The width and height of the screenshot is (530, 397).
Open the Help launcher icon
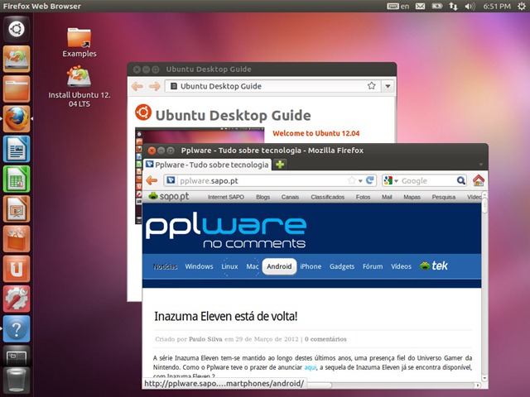17,329
